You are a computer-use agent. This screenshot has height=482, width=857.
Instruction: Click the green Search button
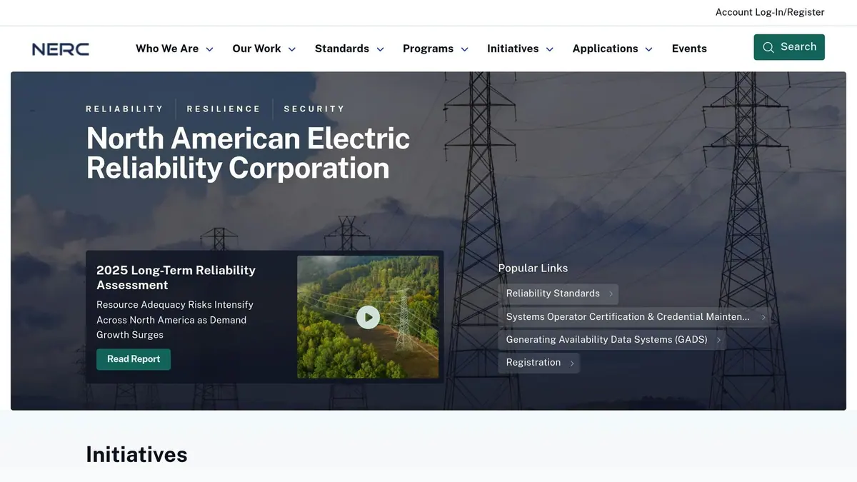[789, 47]
